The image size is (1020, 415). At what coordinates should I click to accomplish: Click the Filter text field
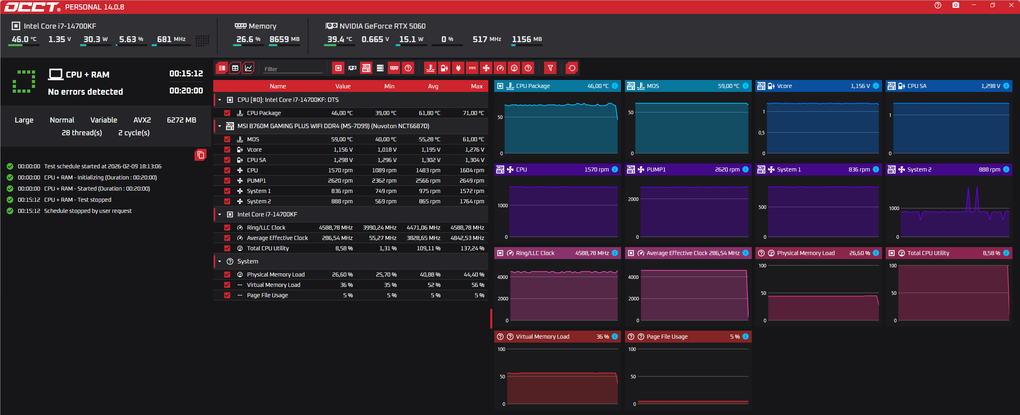point(293,69)
